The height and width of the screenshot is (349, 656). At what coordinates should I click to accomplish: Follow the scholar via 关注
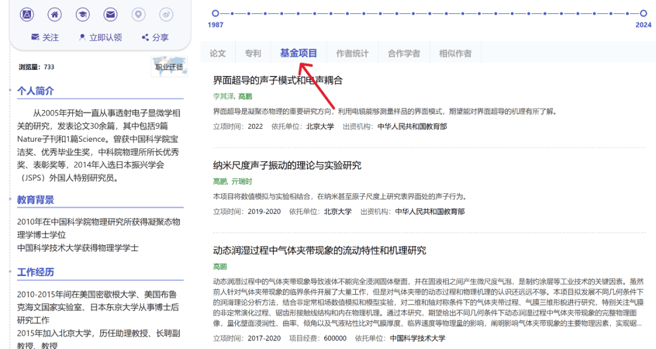click(x=45, y=38)
